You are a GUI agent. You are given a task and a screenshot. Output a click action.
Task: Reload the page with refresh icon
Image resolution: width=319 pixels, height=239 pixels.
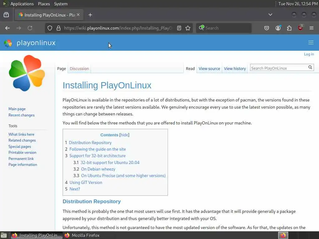pyautogui.click(x=30, y=28)
